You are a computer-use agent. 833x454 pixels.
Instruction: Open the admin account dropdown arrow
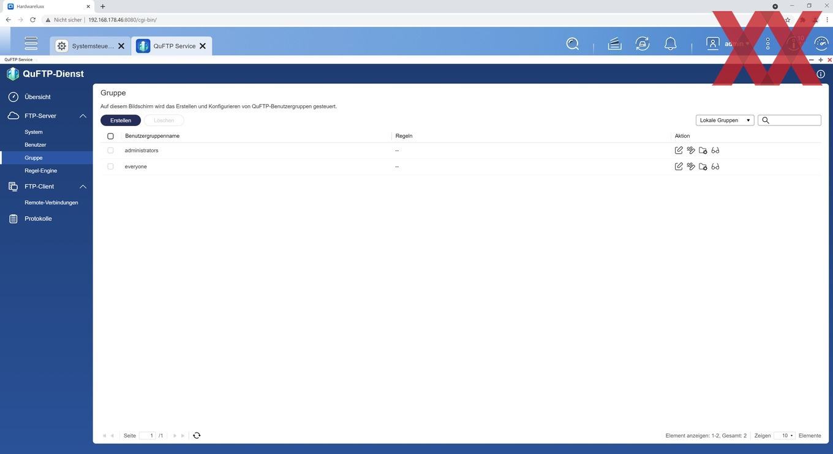point(747,44)
